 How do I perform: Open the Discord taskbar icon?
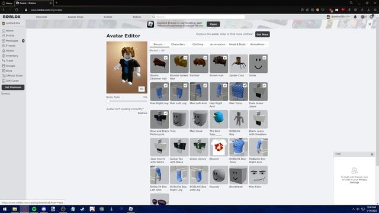click(44, 209)
